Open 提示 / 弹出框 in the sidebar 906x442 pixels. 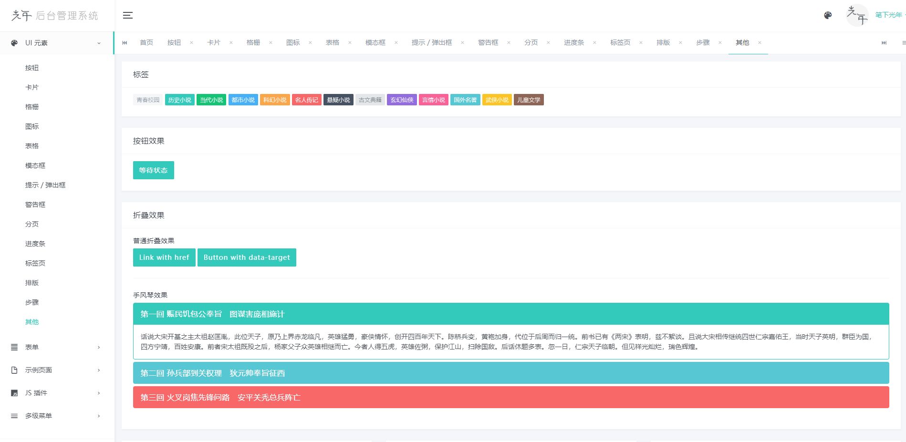pyautogui.click(x=45, y=185)
